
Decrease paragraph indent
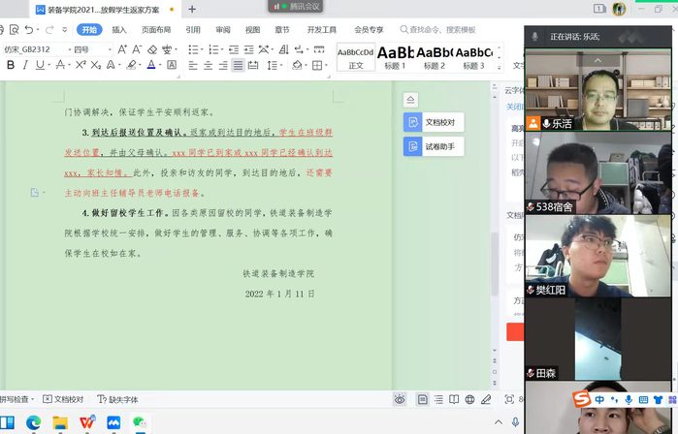point(234,49)
